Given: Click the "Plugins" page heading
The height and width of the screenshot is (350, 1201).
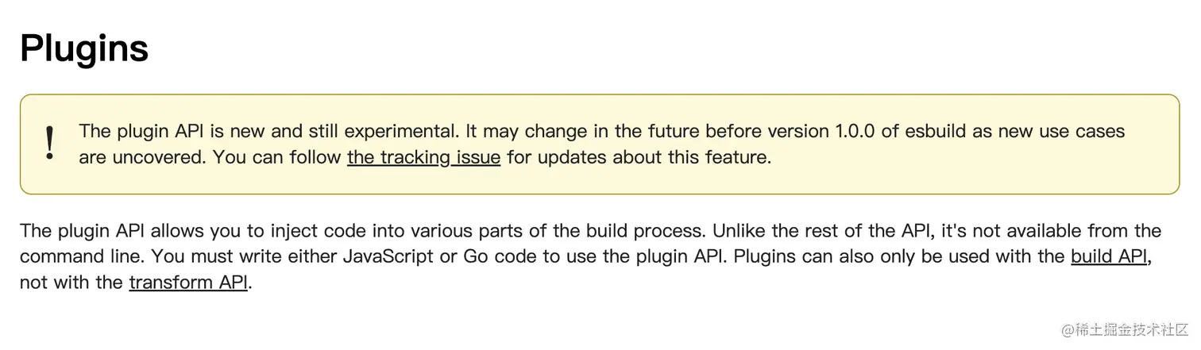Looking at the screenshot, I should (84, 48).
